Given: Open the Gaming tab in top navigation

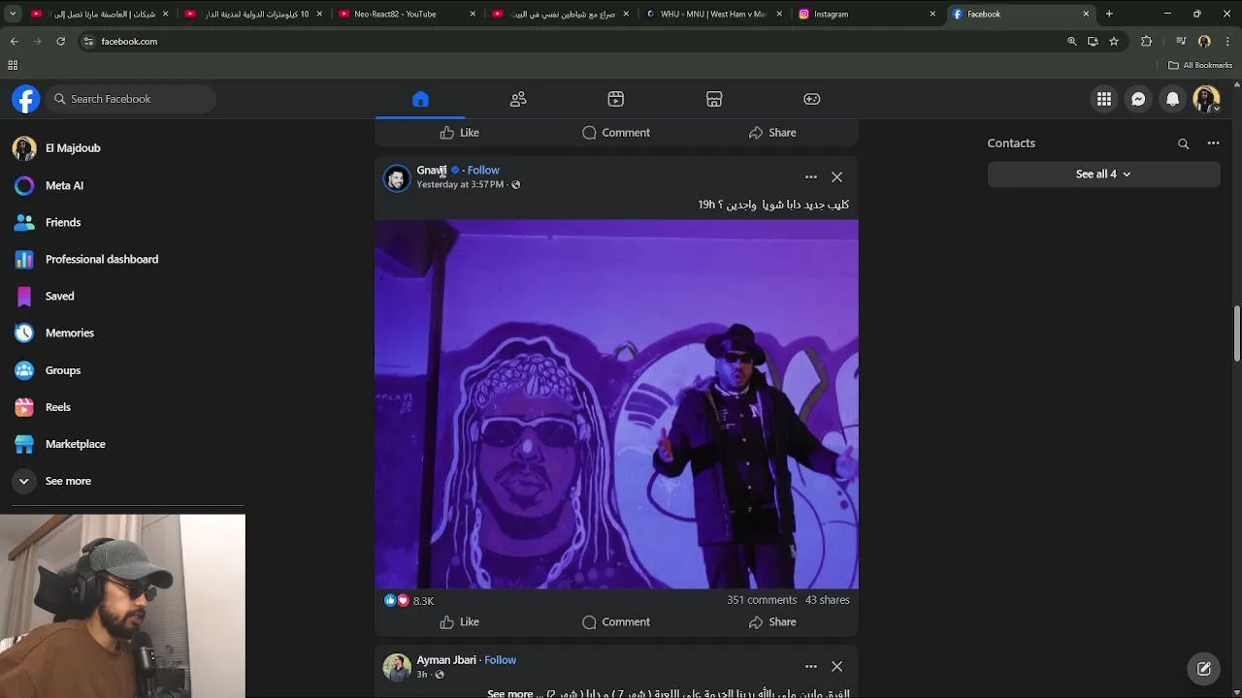Looking at the screenshot, I should click(x=812, y=99).
